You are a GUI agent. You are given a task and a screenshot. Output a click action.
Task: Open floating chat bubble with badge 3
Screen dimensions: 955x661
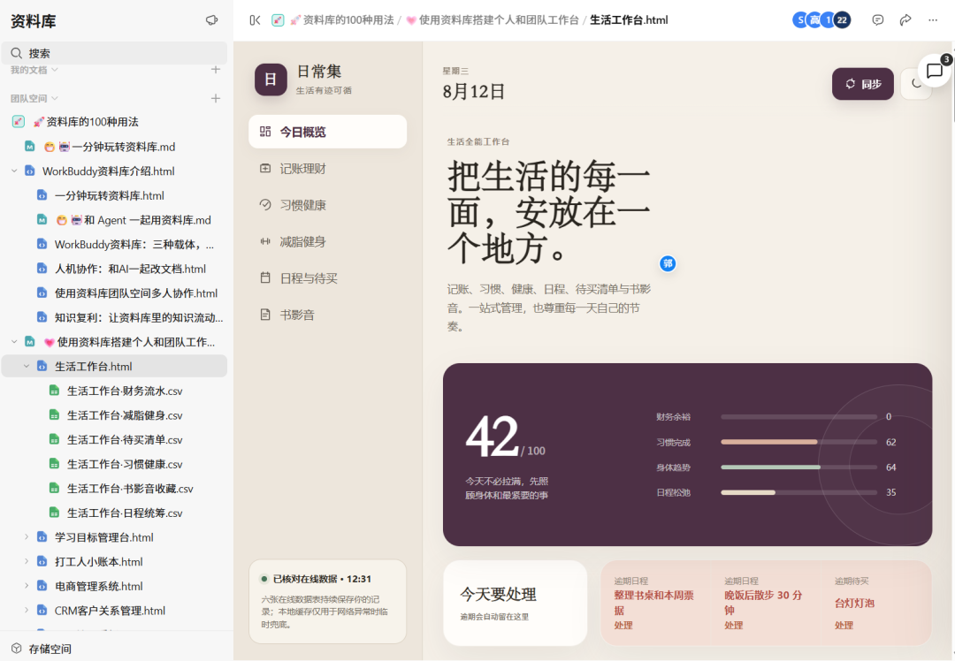[935, 71]
